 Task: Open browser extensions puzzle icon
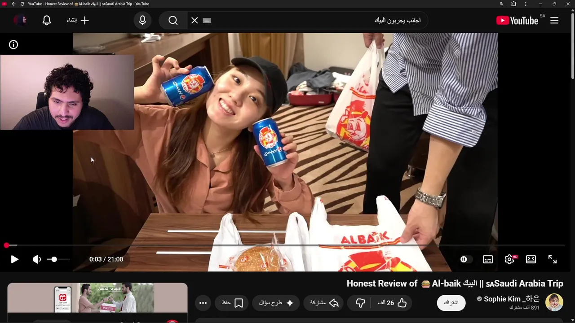click(x=514, y=4)
